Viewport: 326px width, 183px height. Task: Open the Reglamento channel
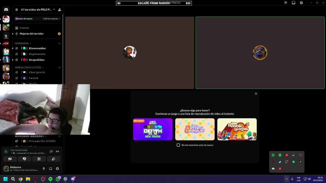pos(37,54)
